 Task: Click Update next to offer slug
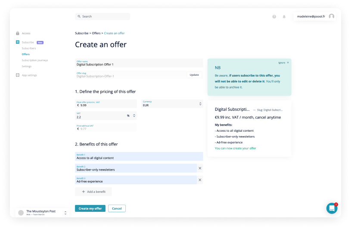(x=194, y=75)
